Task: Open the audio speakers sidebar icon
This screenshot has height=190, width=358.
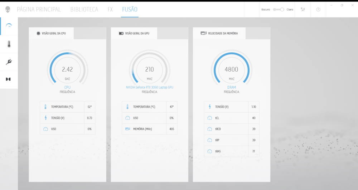Action: pyautogui.click(x=8, y=79)
